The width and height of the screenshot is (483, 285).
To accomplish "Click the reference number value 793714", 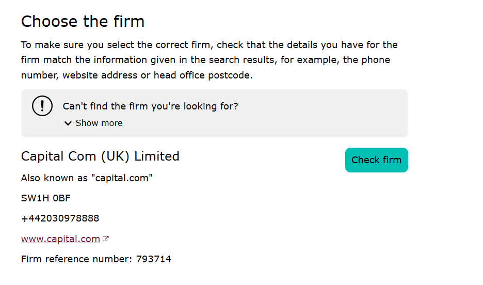I will tap(154, 259).
